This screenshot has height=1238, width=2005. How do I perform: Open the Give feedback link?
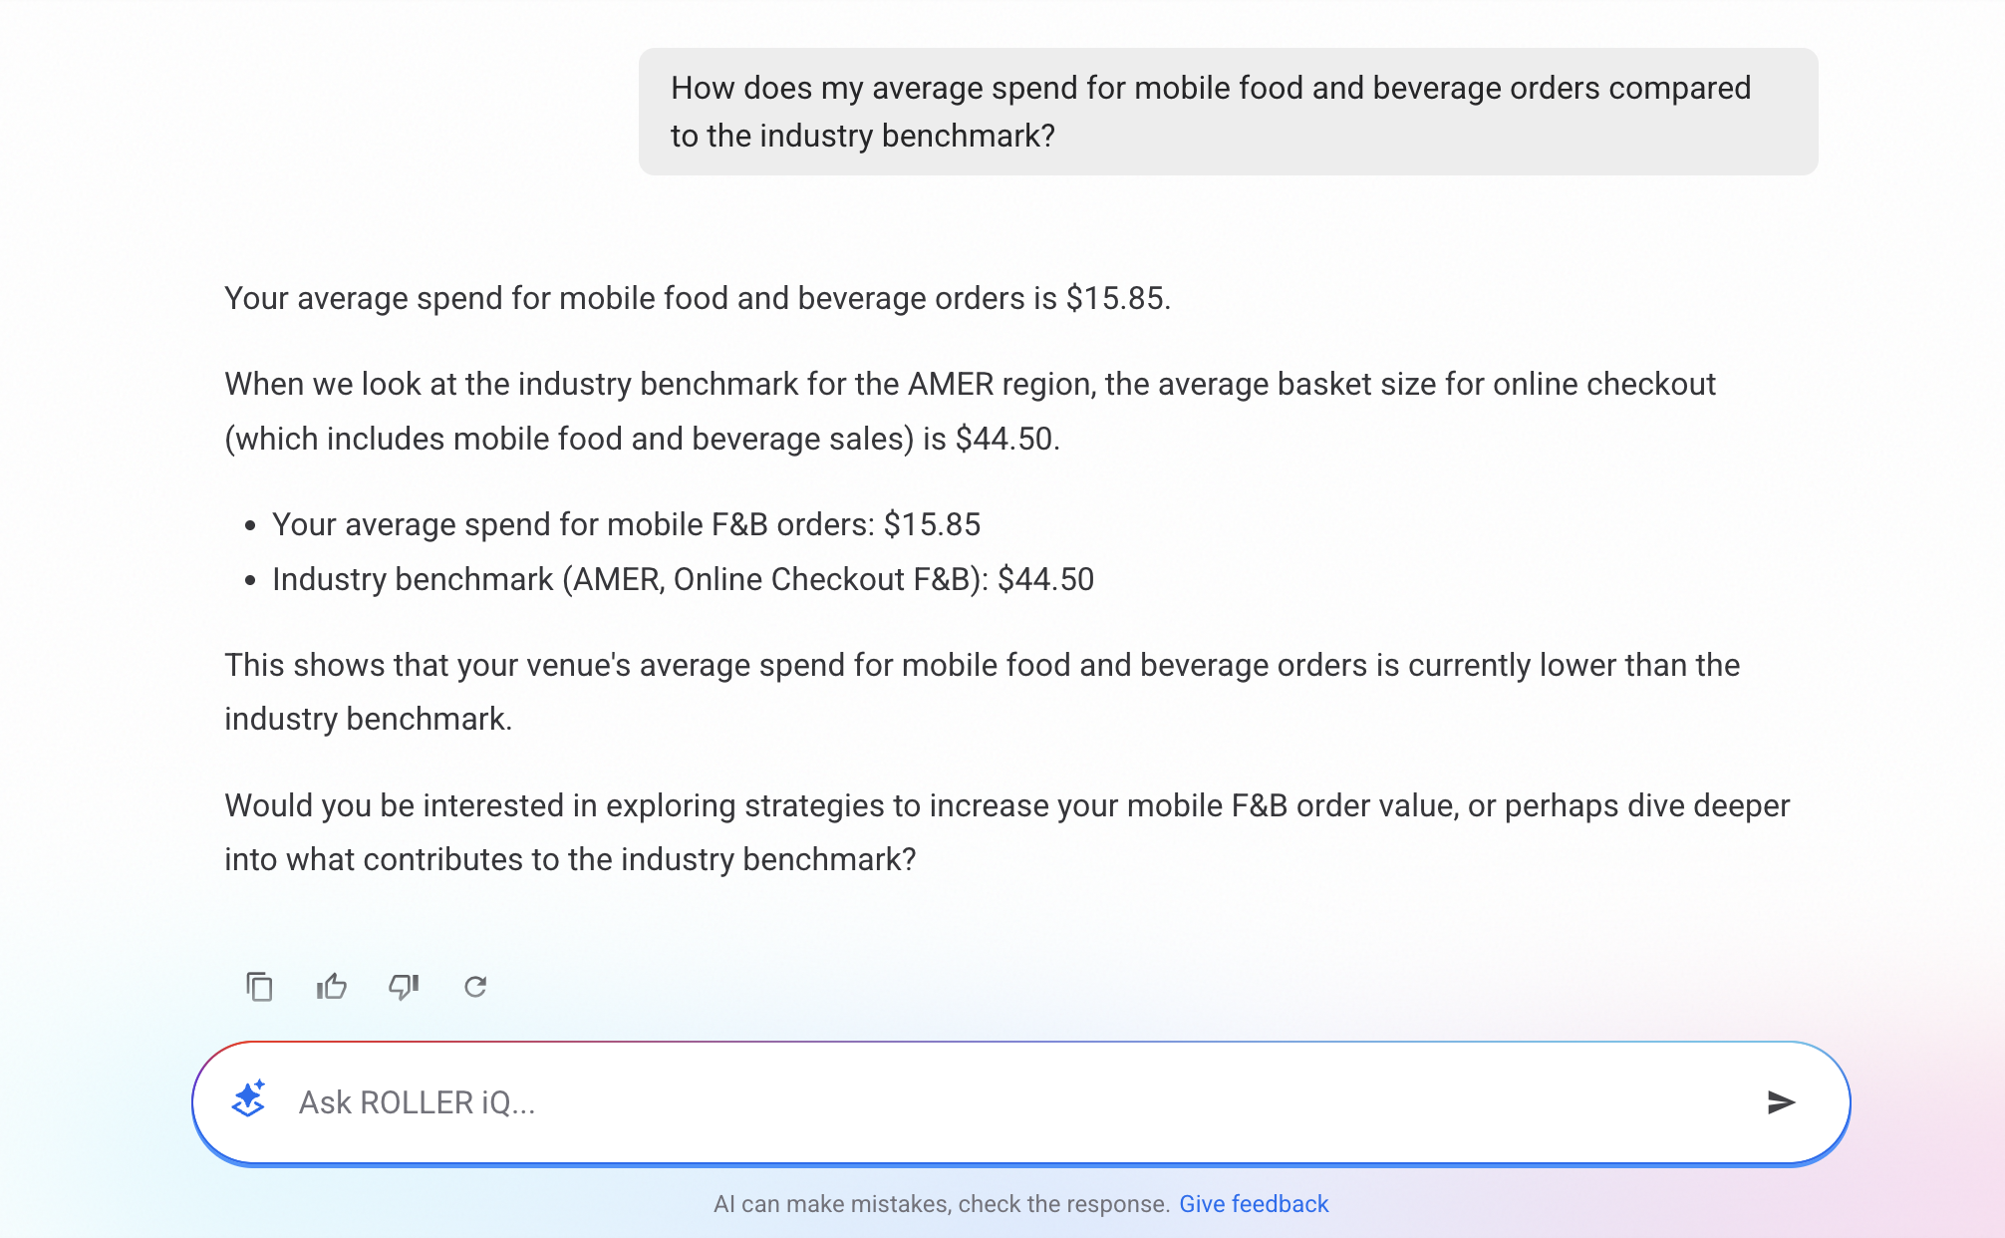1254,1204
